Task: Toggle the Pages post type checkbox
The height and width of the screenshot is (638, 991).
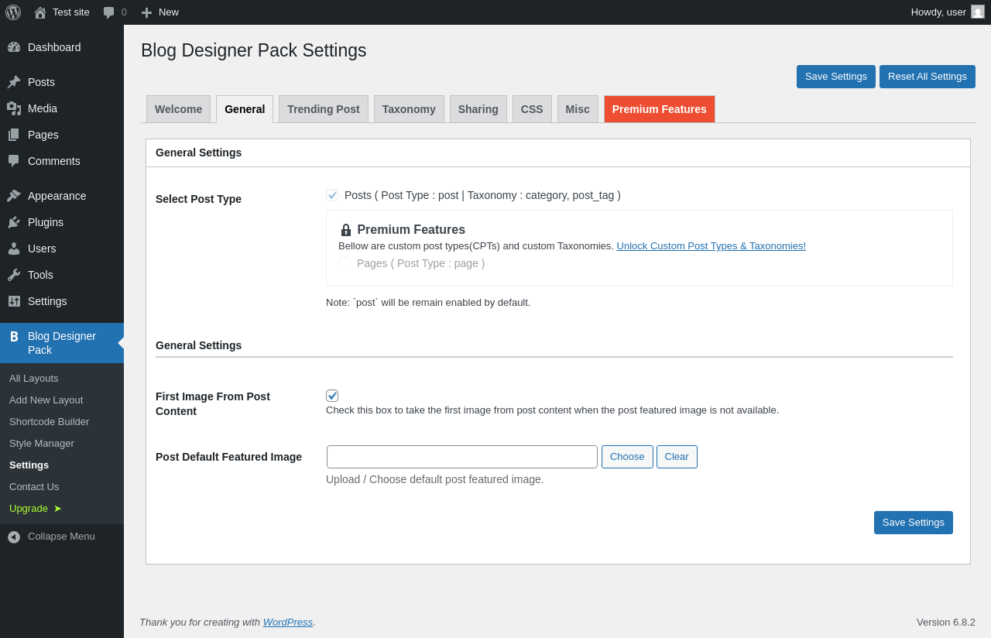Action: pyautogui.click(x=345, y=263)
